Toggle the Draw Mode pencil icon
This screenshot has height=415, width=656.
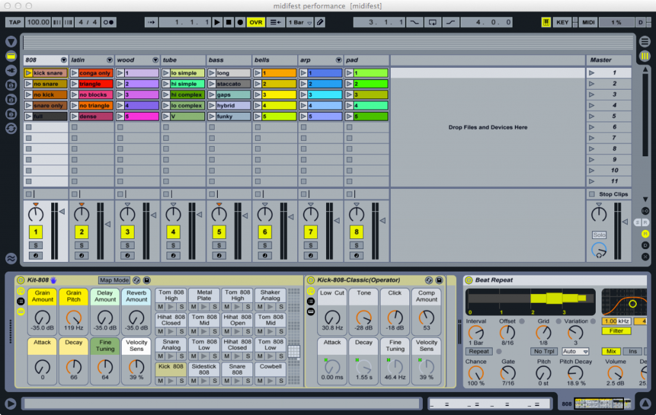point(320,22)
